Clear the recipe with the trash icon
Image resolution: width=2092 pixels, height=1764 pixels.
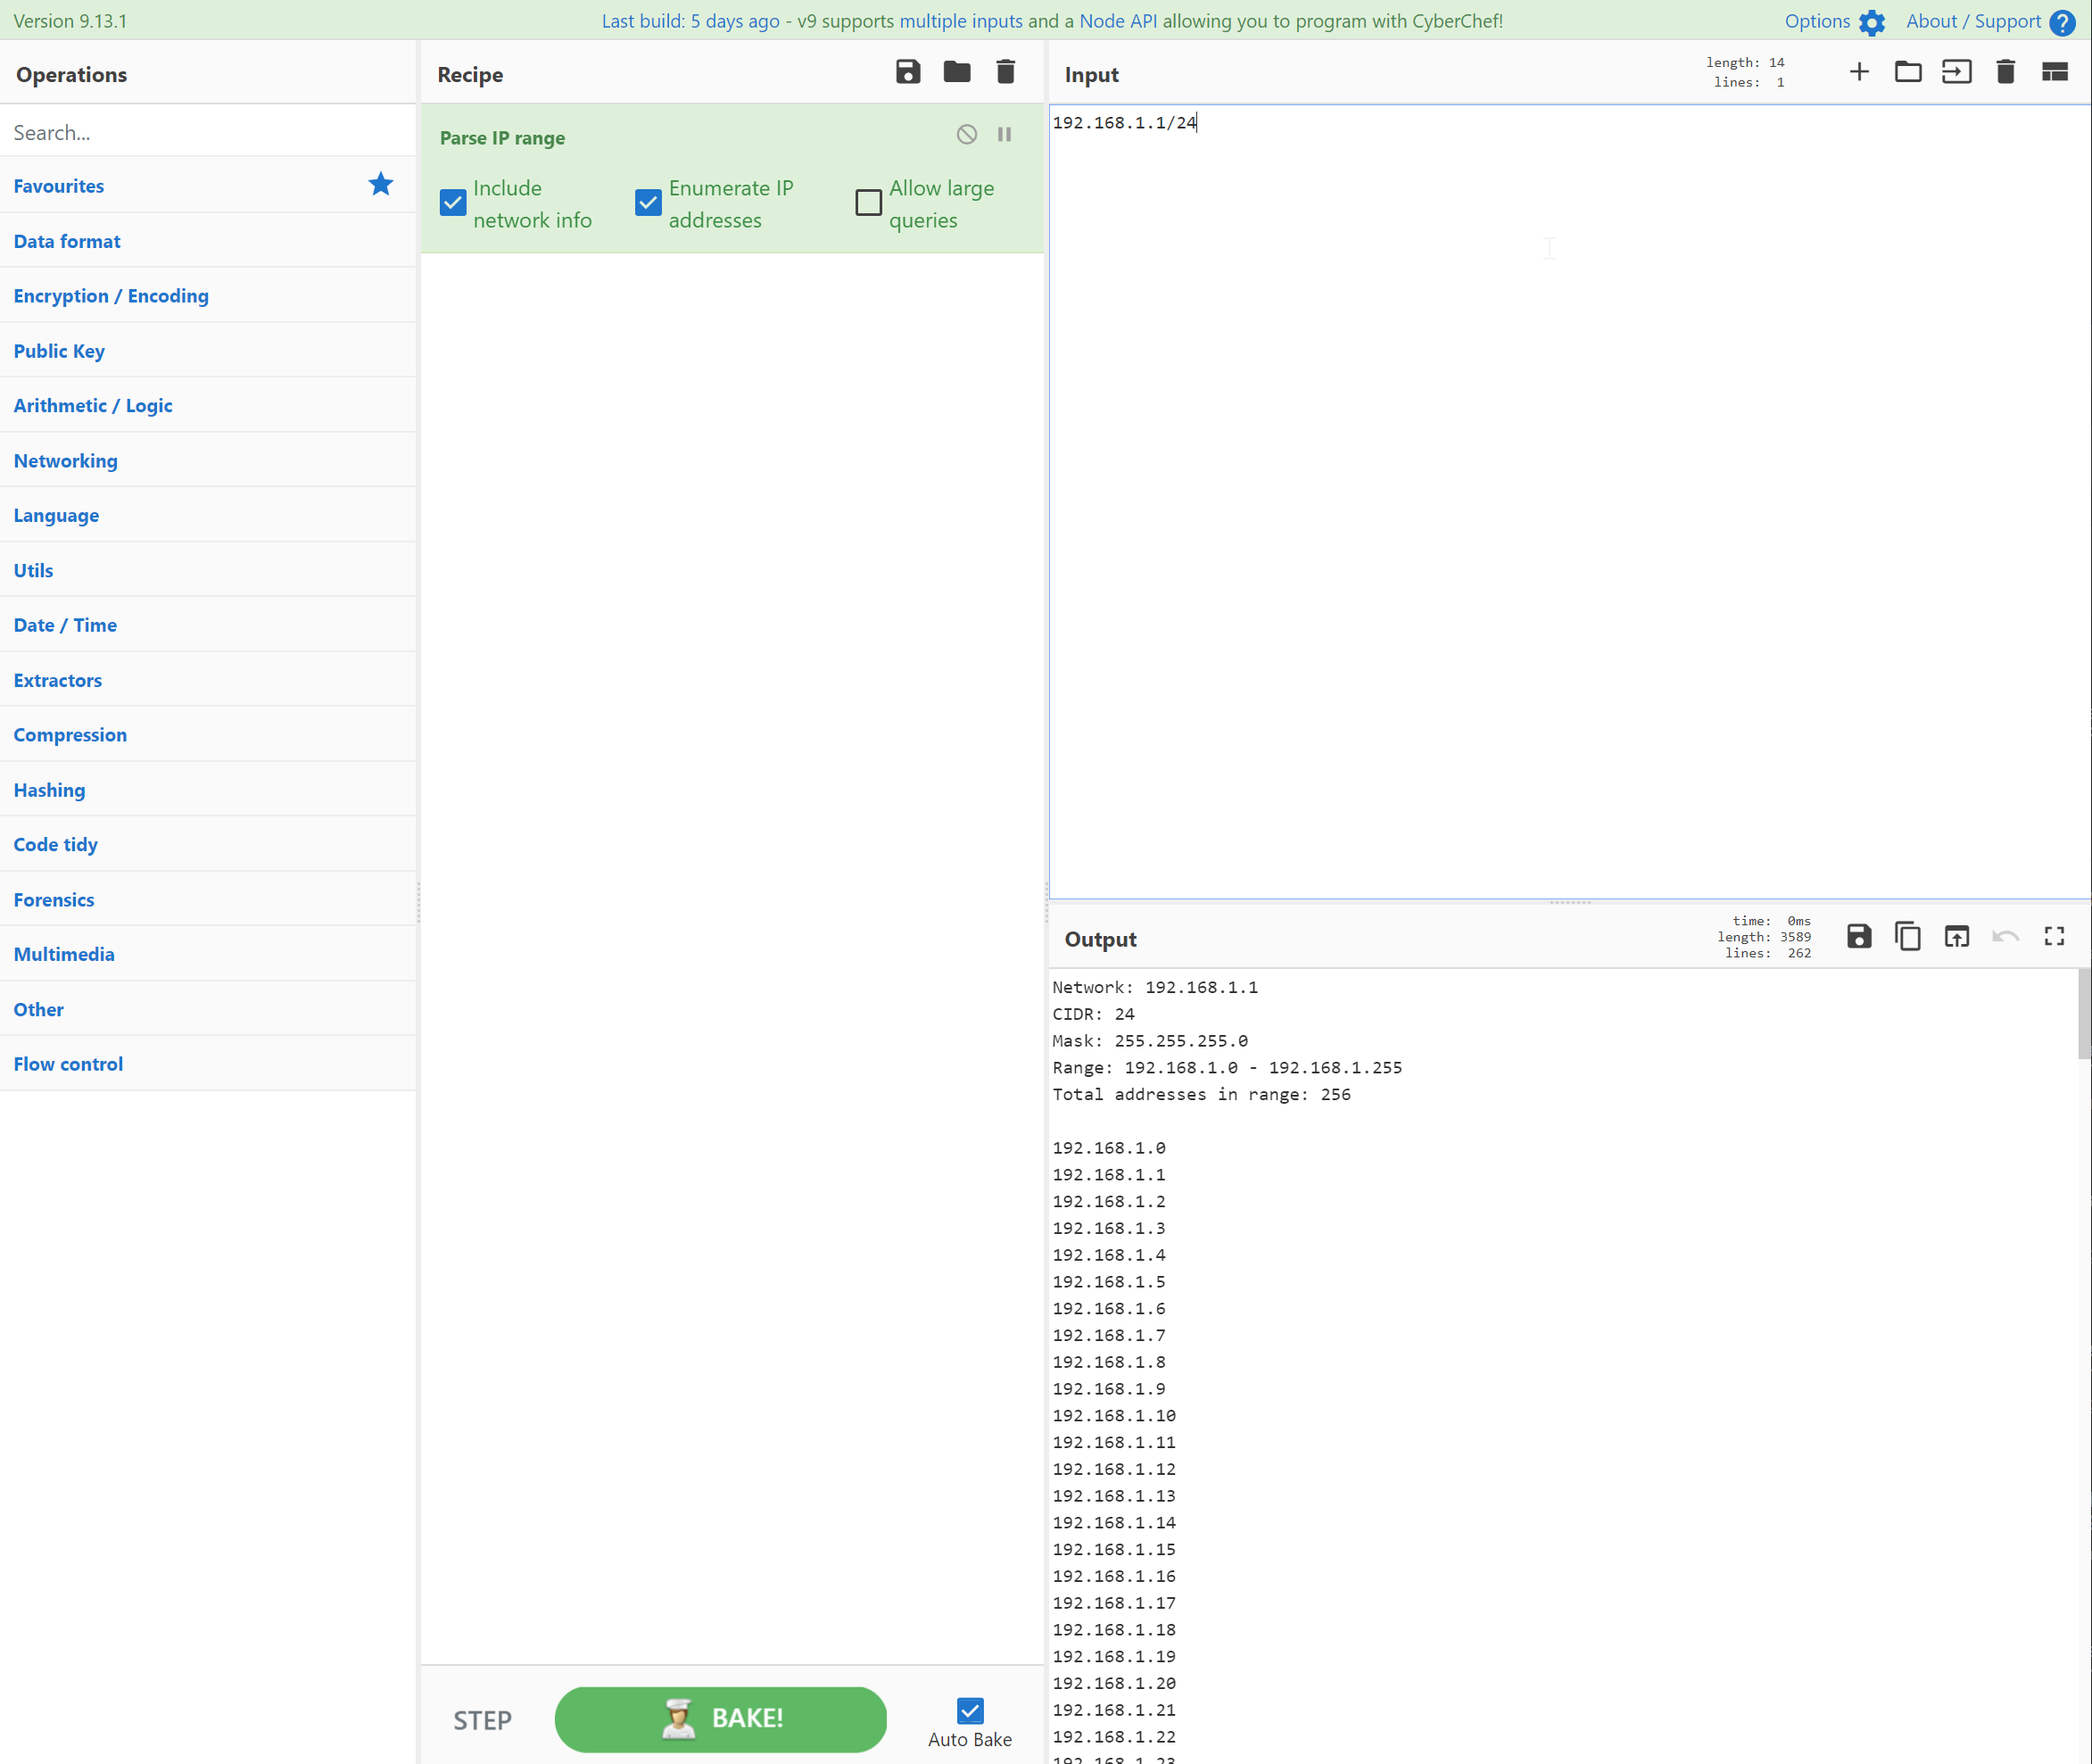(1005, 72)
